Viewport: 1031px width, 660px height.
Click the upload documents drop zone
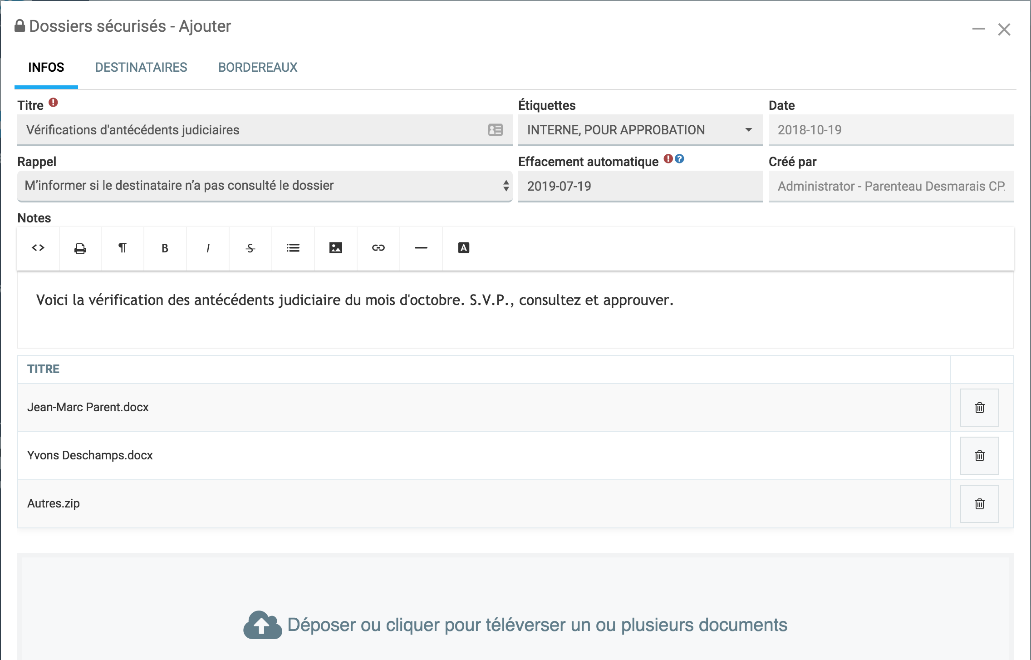515,625
